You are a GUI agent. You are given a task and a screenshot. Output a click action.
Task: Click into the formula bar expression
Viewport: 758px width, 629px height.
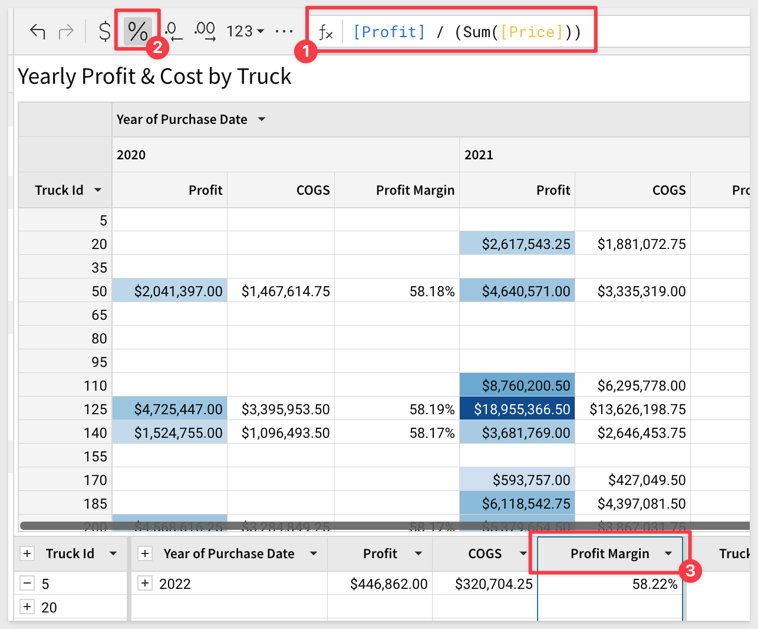[x=467, y=32]
